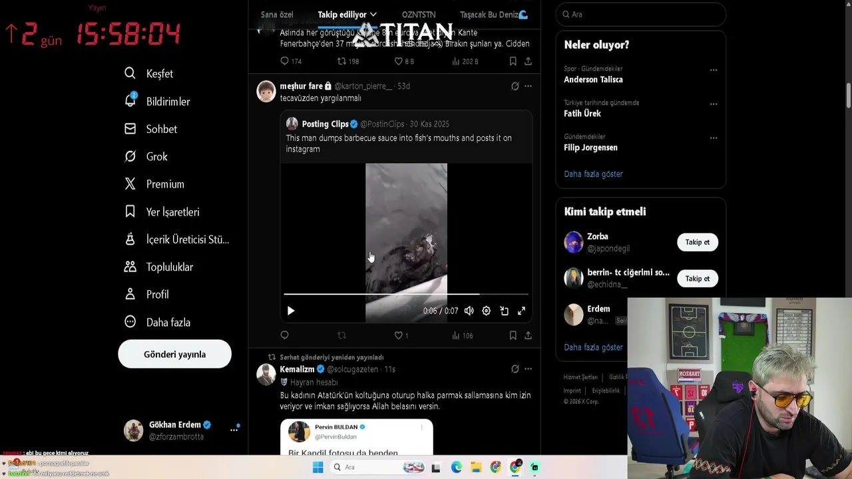852x479 pixels.
Task: Open Anderson Talisca trend
Action: pyautogui.click(x=593, y=79)
